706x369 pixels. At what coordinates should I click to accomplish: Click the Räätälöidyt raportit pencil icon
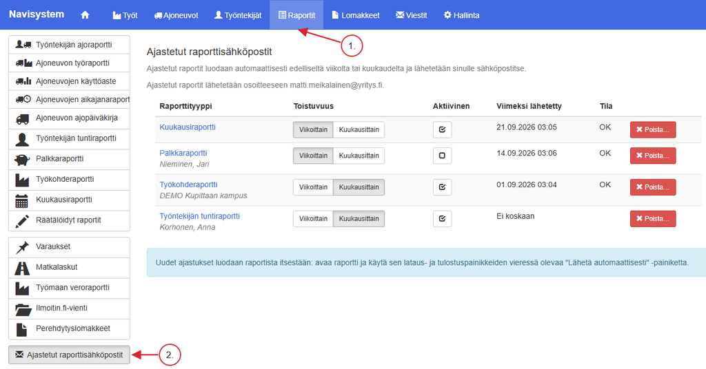(x=22, y=221)
